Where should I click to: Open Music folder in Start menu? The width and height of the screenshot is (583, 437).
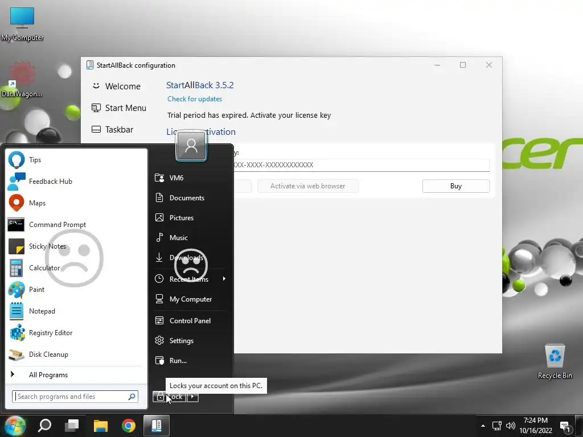(x=190, y=237)
